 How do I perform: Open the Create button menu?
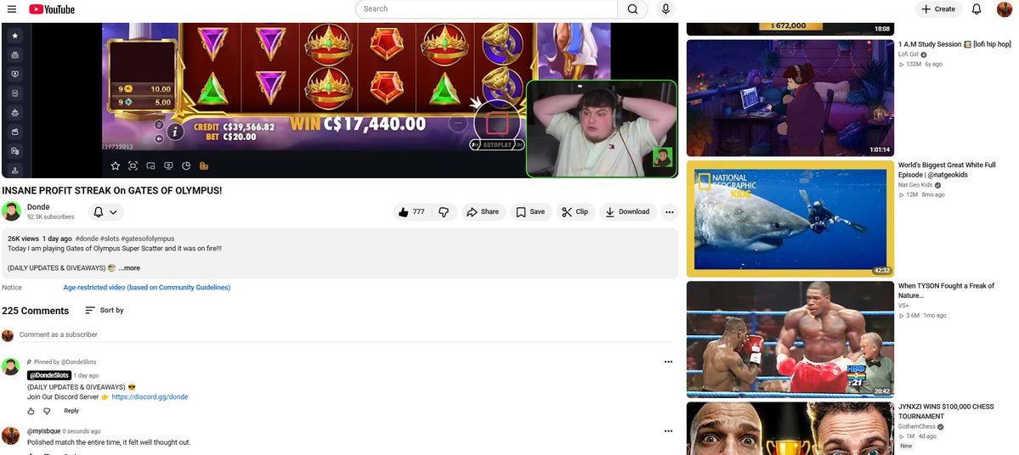937,9
